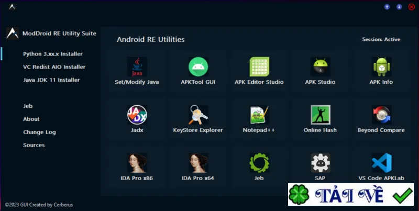This screenshot has height=211, width=419.
Task: Select Python 3.xx.x Installer in sidebar
Action: coord(53,54)
